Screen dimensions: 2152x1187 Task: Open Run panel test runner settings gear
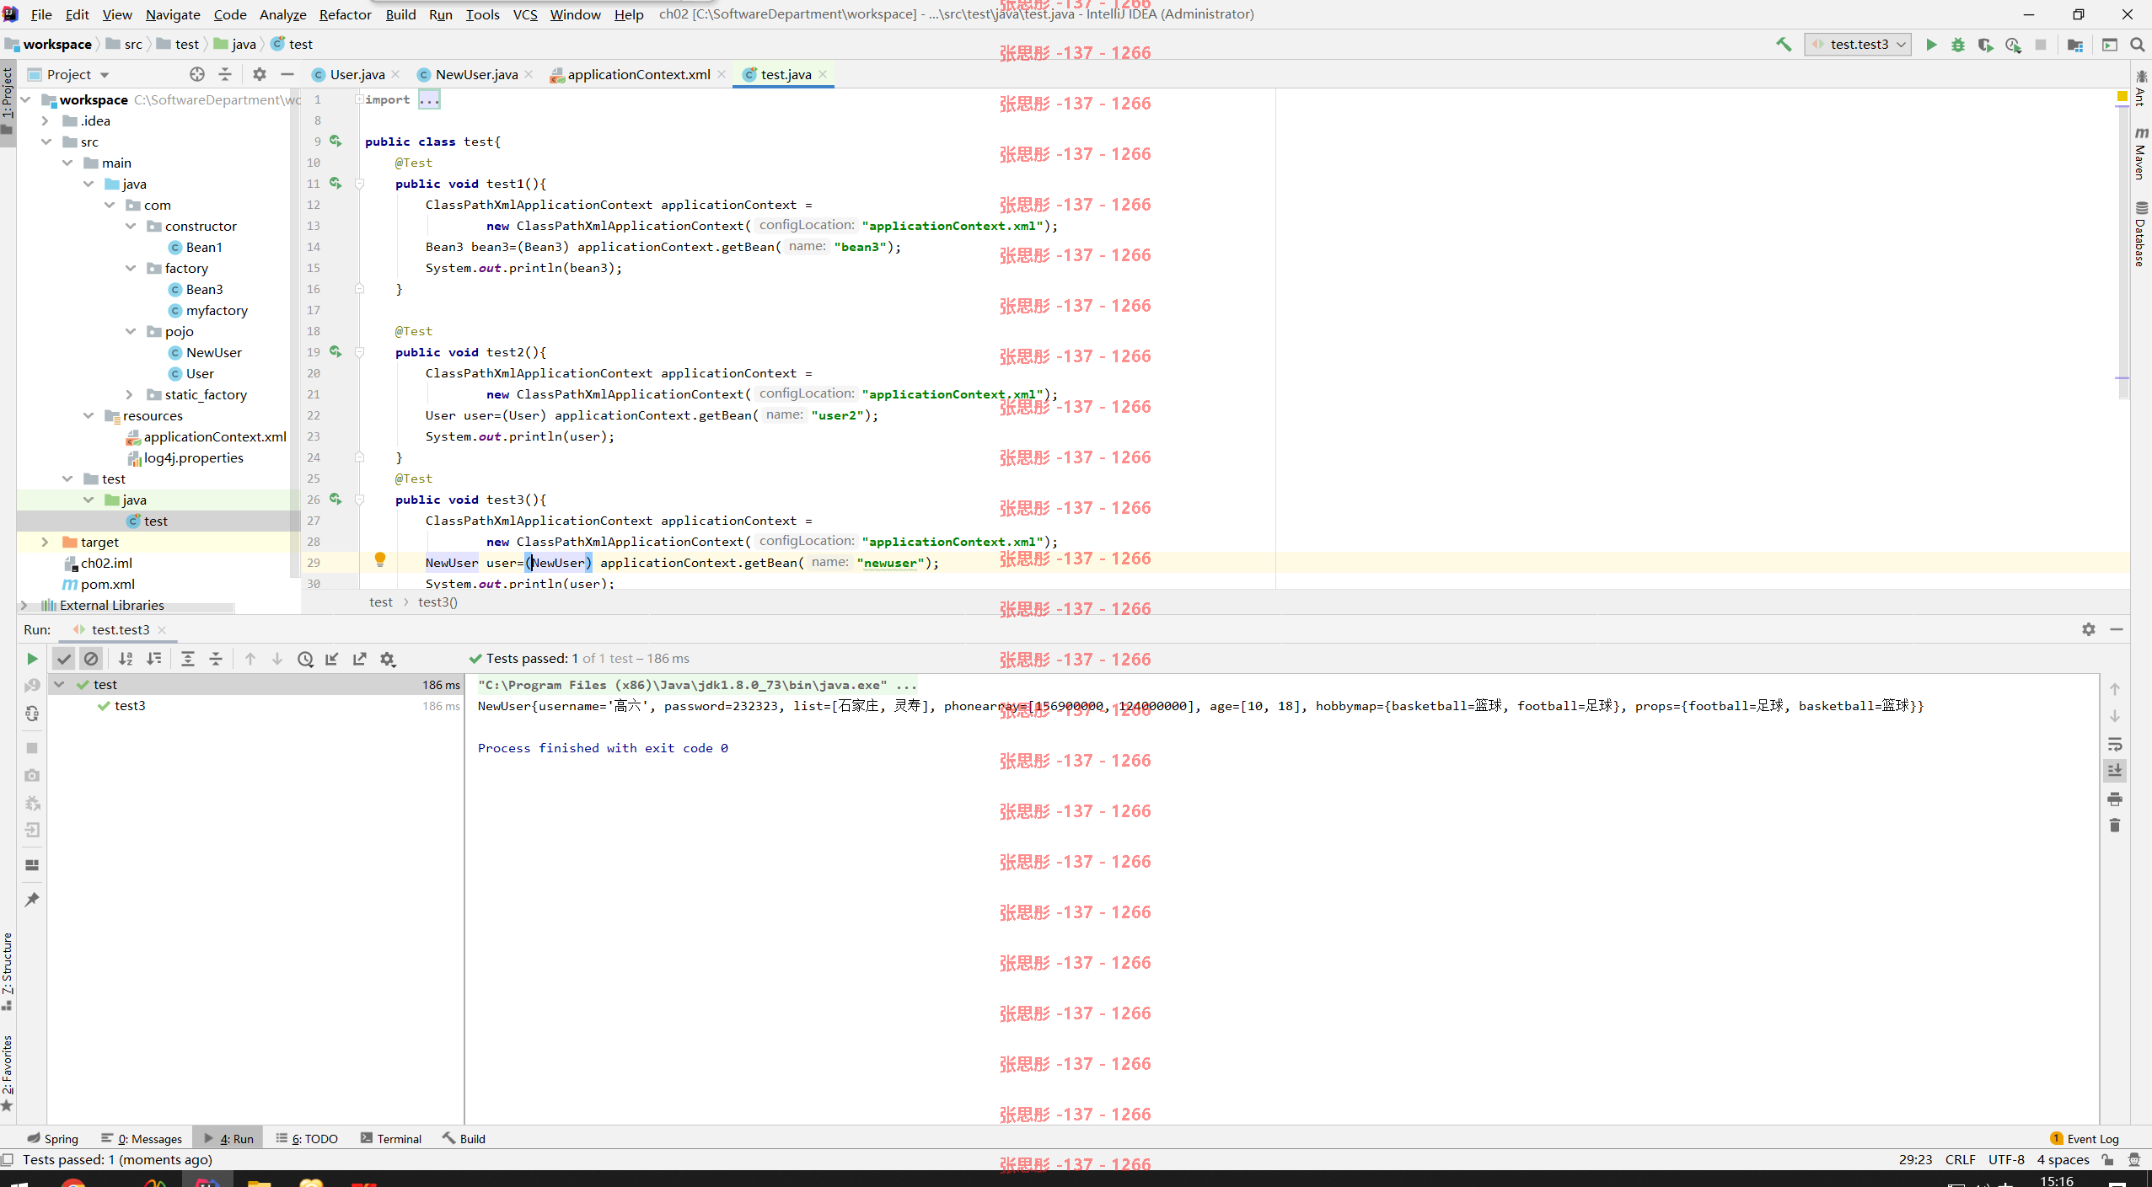coord(388,659)
